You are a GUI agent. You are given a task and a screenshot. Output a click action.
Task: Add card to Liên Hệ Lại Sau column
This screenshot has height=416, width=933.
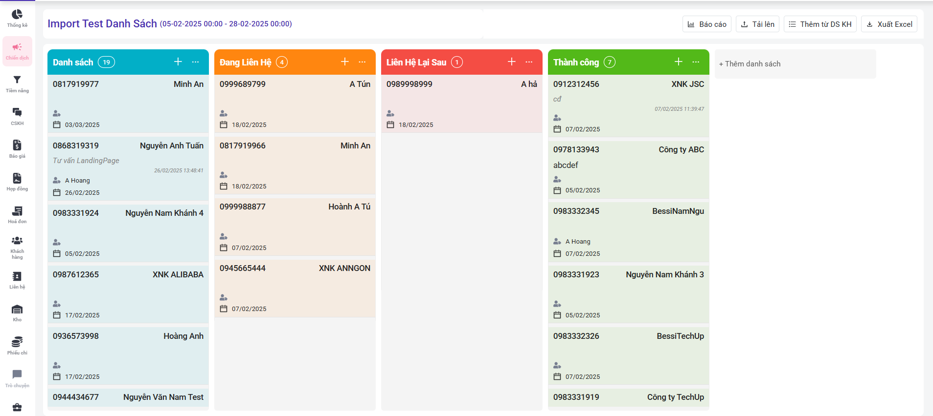point(512,62)
